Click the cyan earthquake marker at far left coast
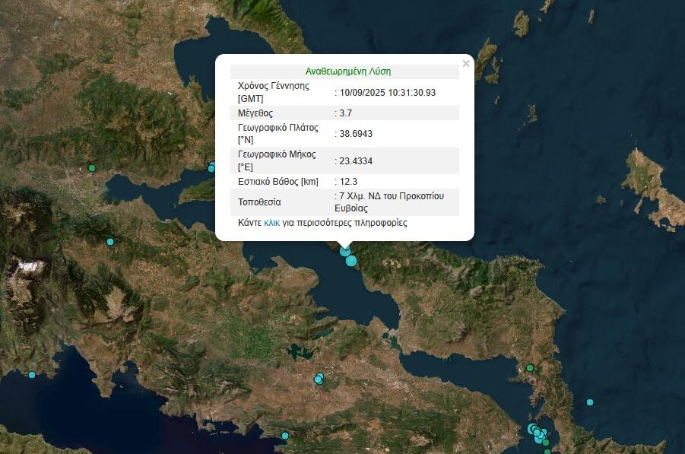Image resolution: width=685 pixels, height=454 pixels. coord(32,374)
